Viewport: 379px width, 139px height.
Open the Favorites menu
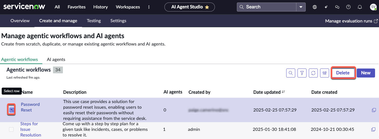tap(77, 7)
